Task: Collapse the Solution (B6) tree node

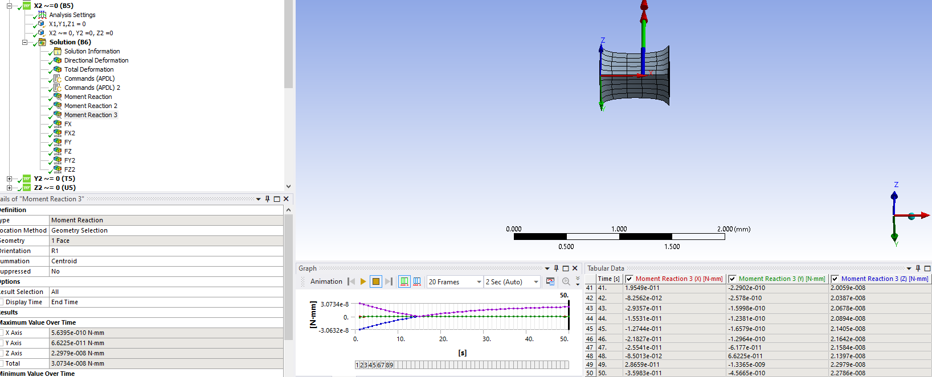Action: pos(24,42)
